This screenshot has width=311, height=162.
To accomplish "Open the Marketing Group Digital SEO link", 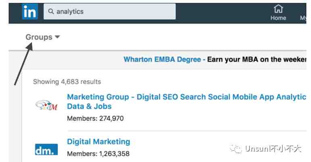I will (186, 97).
